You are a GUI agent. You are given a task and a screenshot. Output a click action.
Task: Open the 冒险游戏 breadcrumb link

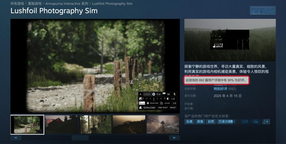point(35,4)
